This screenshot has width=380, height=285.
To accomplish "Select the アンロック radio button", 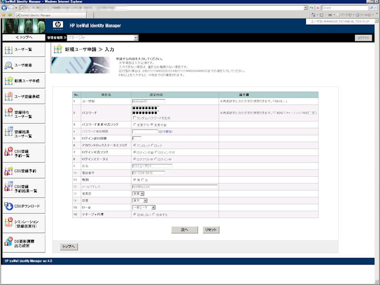I will click(135, 145).
